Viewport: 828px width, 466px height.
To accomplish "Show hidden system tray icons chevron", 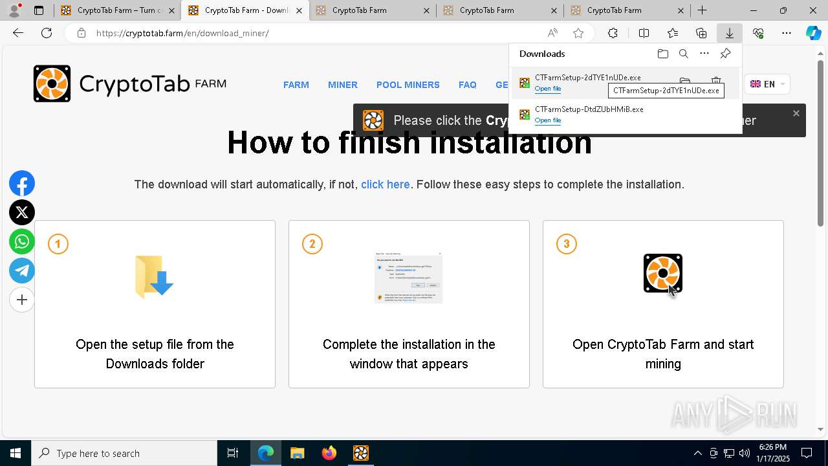I will [x=697, y=453].
